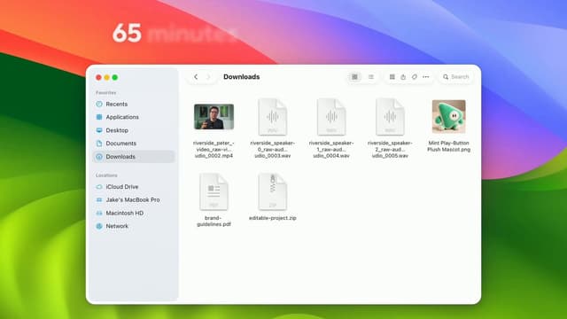Click the MacBook Pro laptop icon
The width and height of the screenshot is (567, 319).
[x=99, y=199]
